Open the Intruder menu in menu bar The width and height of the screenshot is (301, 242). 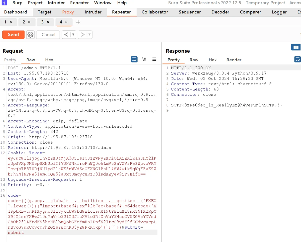(56, 3)
